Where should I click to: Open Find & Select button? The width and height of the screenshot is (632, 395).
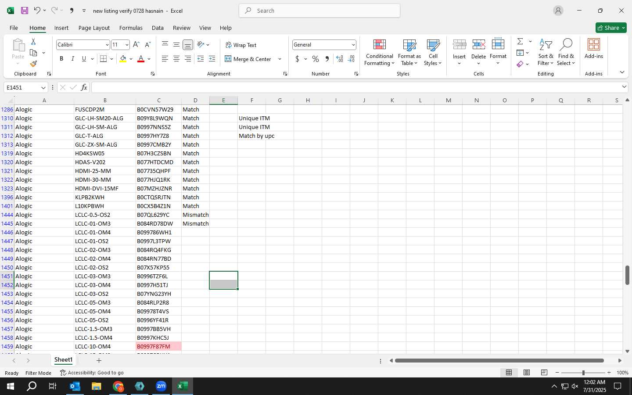[566, 52]
